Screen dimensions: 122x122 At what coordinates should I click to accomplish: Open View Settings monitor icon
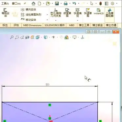(74, 37)
